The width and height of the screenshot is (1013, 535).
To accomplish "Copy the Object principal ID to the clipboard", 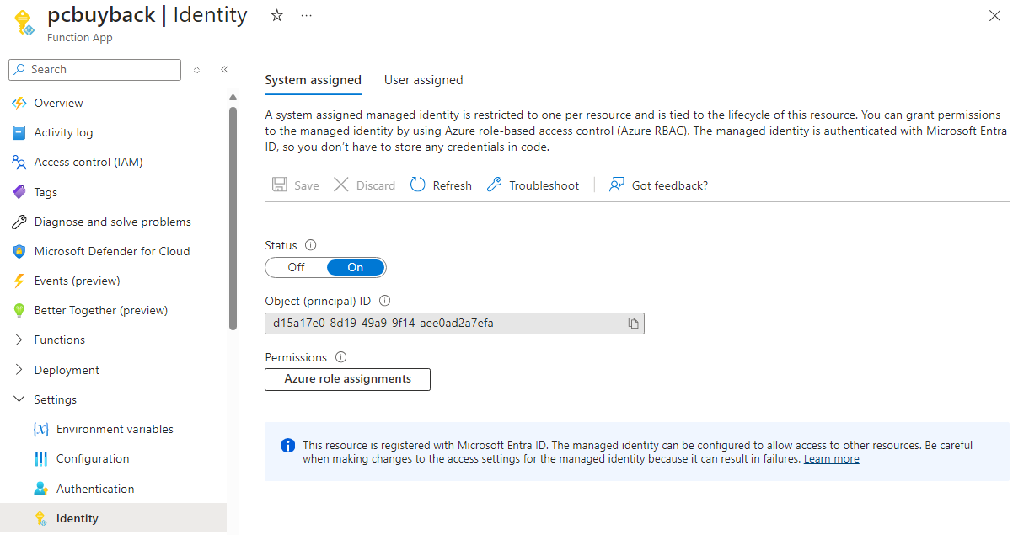I will (x=633, y=324).
